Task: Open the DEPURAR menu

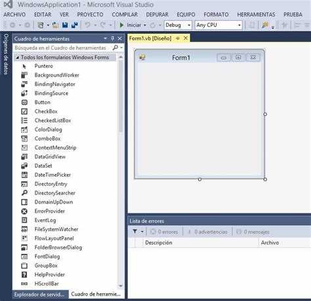Action: pos(157,14)
